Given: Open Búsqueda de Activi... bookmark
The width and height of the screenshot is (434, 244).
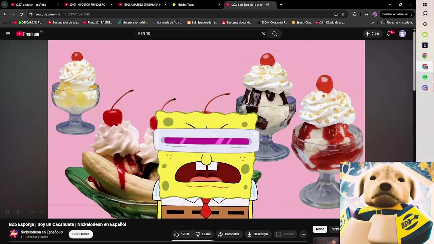Looking at the screenshot, I should (x=167, y=23).
